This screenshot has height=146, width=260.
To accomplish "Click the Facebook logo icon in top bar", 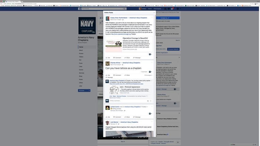I will [80, 9].
